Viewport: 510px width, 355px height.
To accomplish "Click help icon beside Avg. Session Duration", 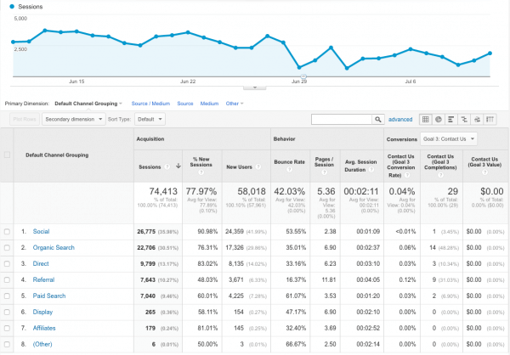I will (371, 170).
